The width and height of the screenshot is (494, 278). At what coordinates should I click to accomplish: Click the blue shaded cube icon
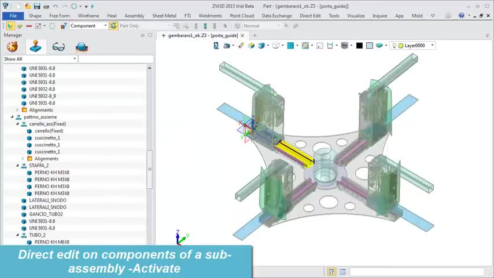261,46
